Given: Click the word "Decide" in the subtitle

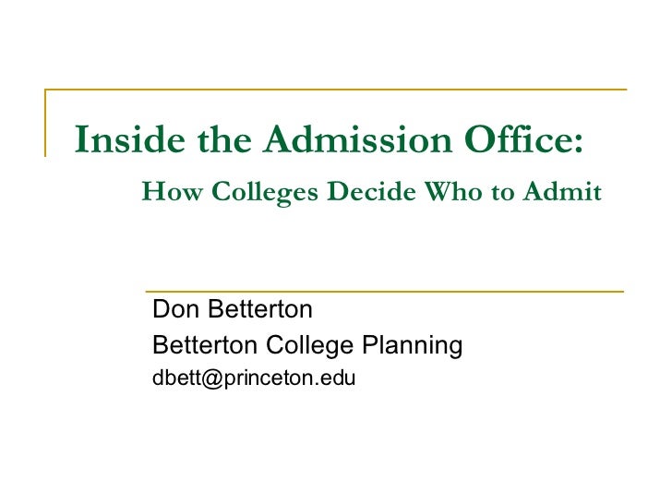Looking at the screenshot, I should coord(371,191).
